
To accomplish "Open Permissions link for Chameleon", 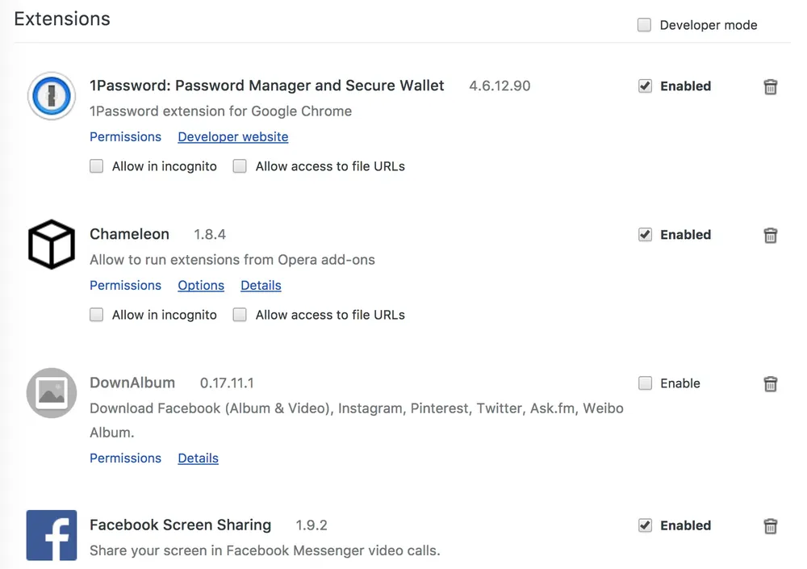I will [x=126, y=285].
